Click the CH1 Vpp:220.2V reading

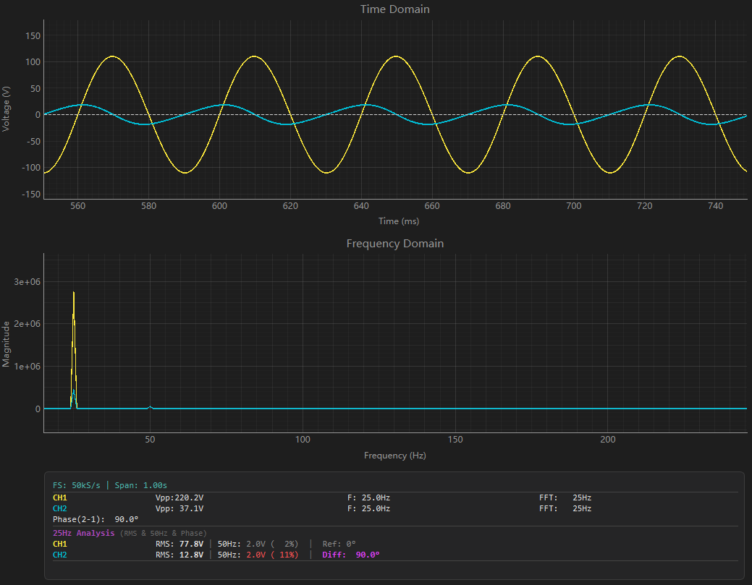[179, 498]
